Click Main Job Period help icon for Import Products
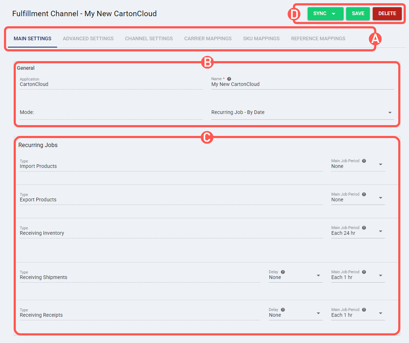This screenshot has width=409, height=343. (364, 161)
